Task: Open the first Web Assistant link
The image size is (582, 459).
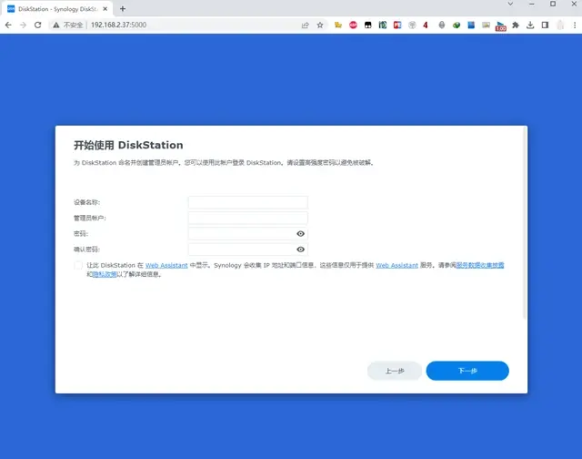Action: [x=166, y=265]
